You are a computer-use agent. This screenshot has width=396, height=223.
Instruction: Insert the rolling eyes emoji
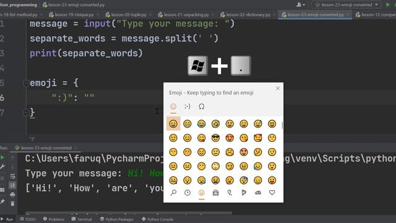[x=215, y=166]
